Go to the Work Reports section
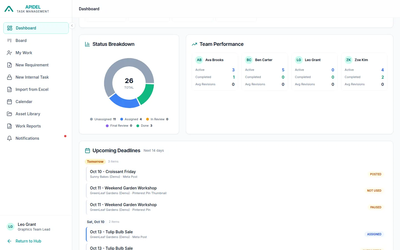Viewport: 400px width, 250px height. click(36, 126)
